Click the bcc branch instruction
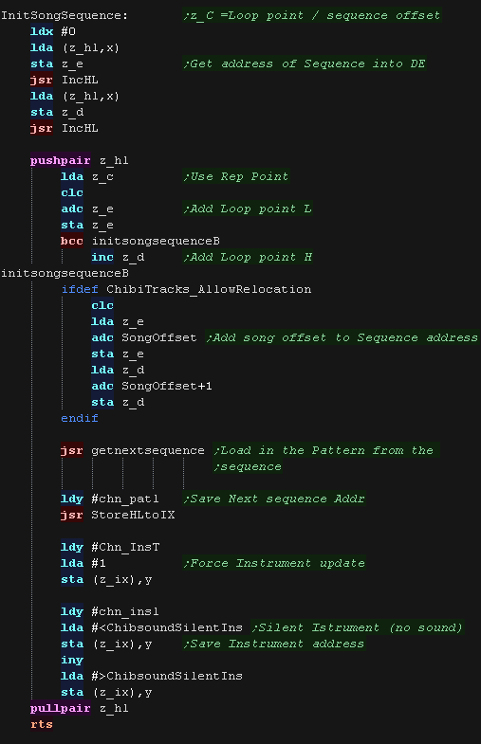Viewport: 481px width, 744px height. pyautogui.click(x=72, y=241)
